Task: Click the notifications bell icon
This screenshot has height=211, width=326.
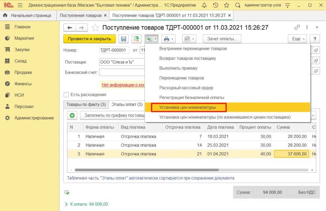Action: [x=204, y=5]
